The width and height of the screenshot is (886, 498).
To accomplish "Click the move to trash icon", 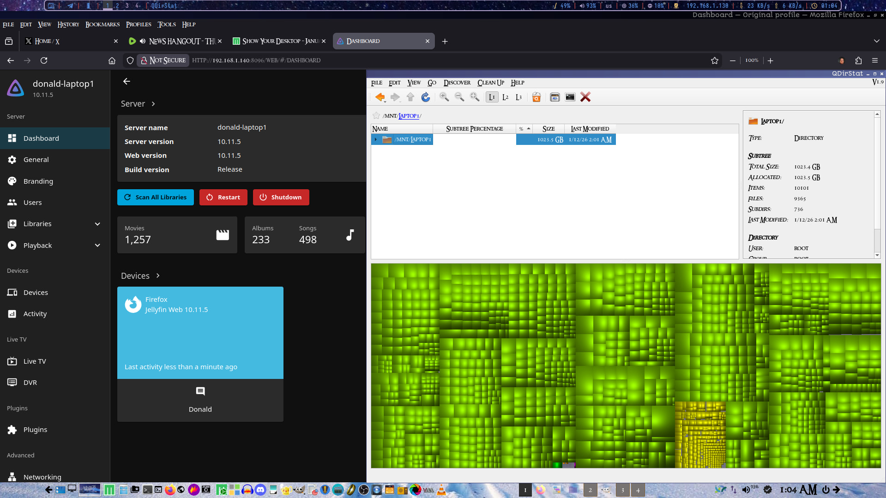I will [x=536, y=97].
